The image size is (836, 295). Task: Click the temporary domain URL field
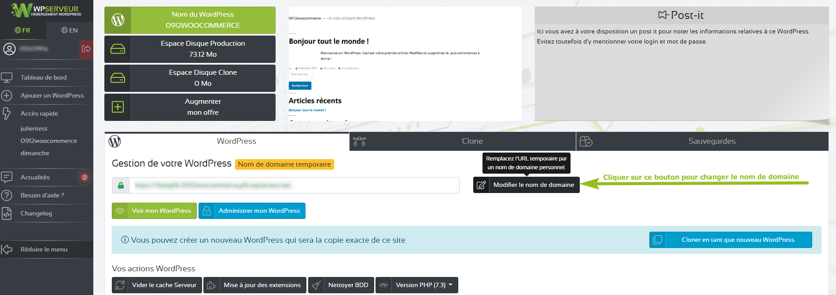pyautogui.click(x=293, y=186)
